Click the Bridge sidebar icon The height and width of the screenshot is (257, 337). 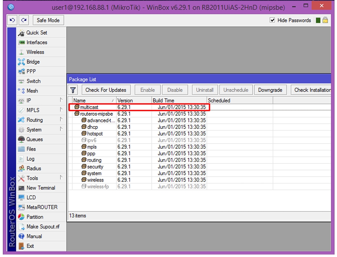[21, 62]
